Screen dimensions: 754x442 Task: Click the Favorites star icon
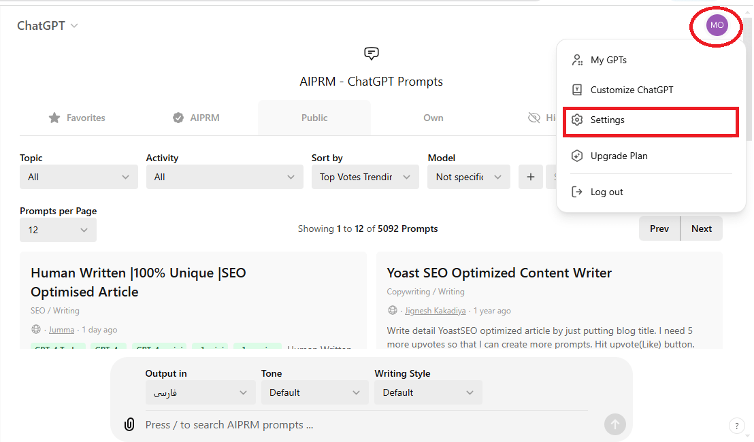pos(54,118)
